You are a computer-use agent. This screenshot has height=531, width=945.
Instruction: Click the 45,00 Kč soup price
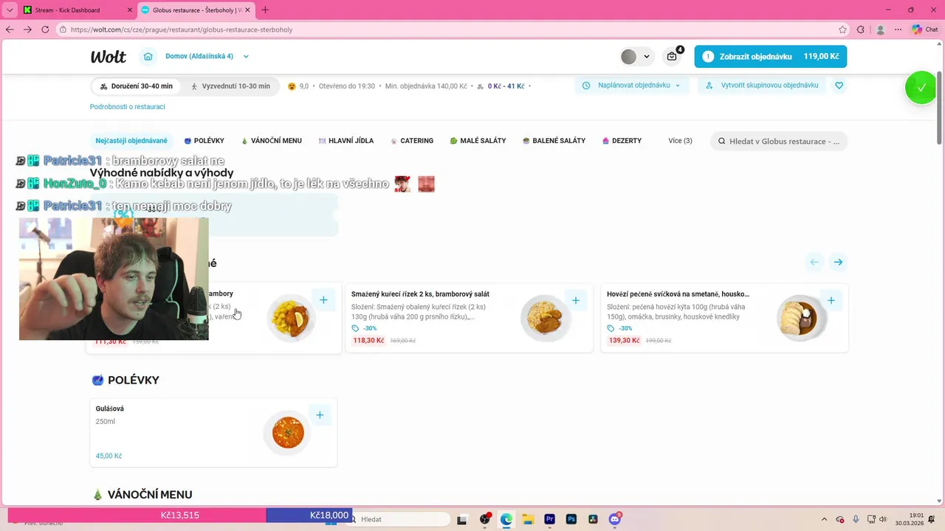click(109, 456)
